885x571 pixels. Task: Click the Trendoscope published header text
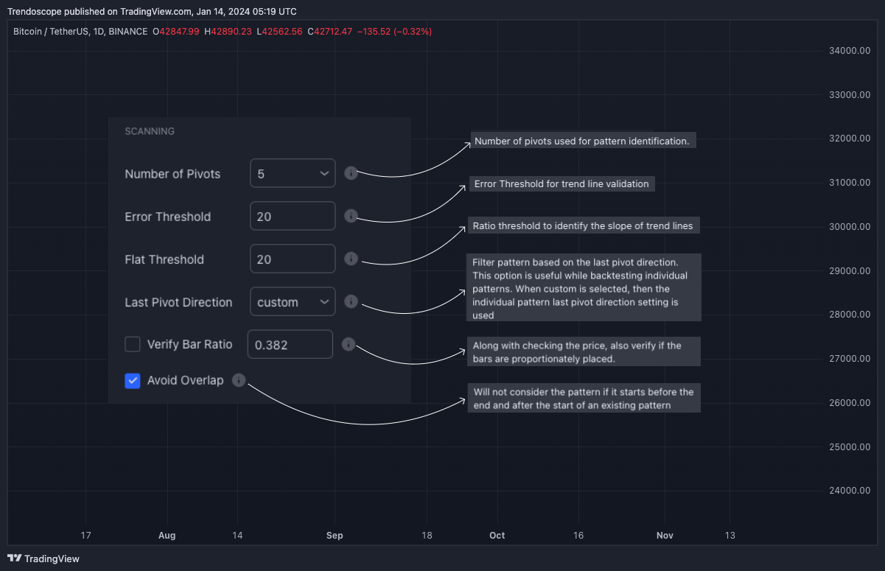pyautogui.click(x=152, y=11)
